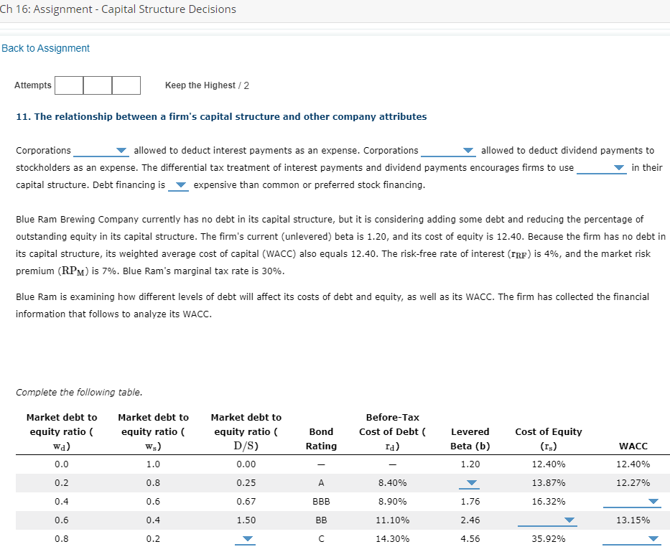670x557 pixels.
Task: Select the 'Keep the Highest / 2' label
Action: [x=207, y=85]
